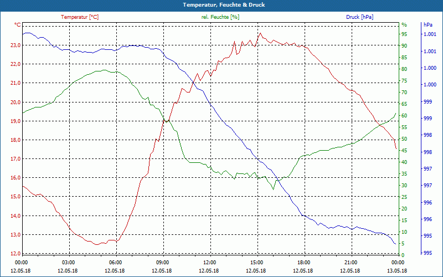This screenshot has height=277, width=443.
Task: Click '55' on the green humidity axis
Action: [404, 127]
